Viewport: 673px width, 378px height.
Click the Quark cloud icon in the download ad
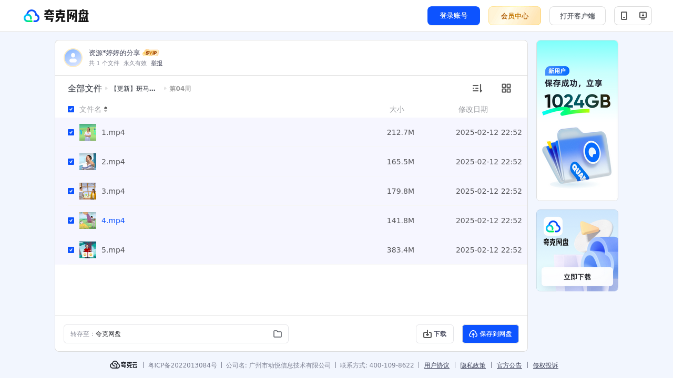(553, 226)
